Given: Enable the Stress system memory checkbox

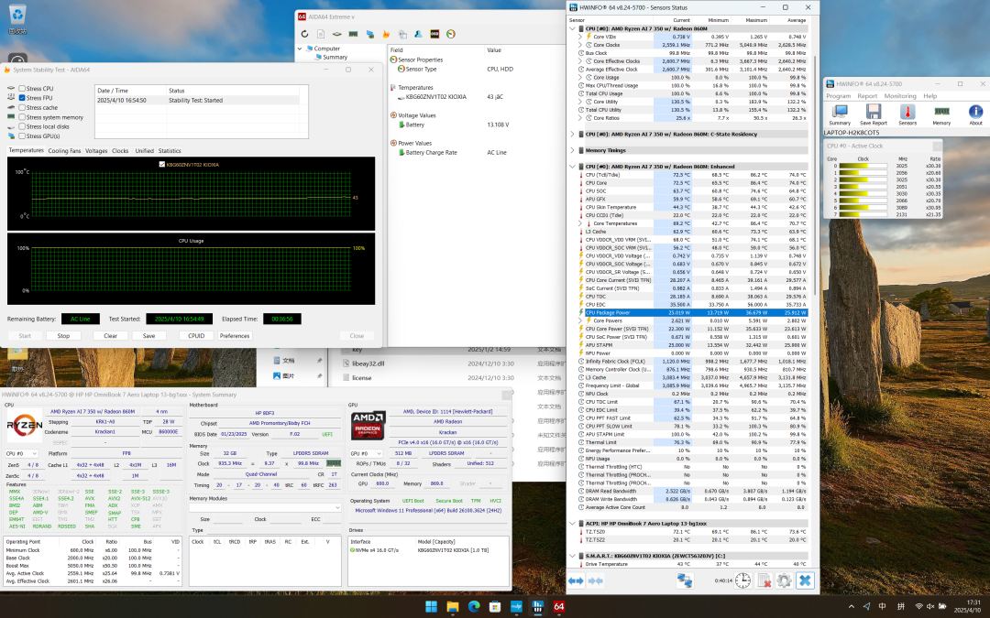Looking at the screenshot, I should pyautogui.click(x=22, y=117).
